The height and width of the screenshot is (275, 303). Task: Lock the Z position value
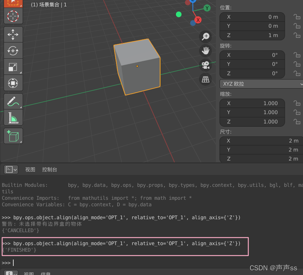pyautogui.click(x=298, y=35)
